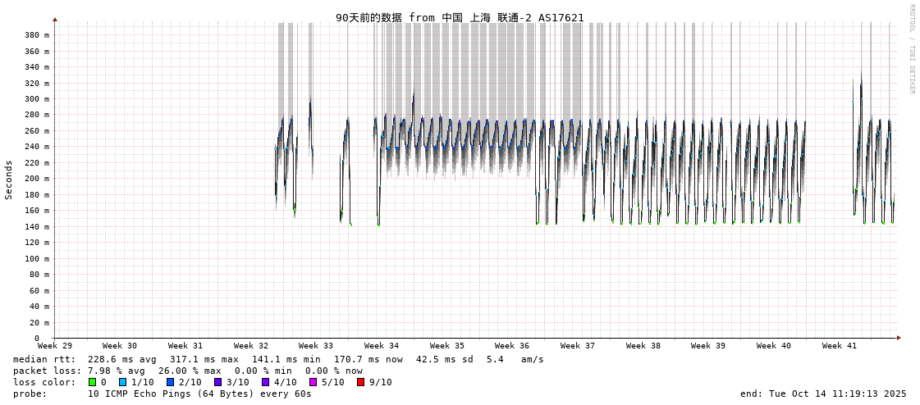
Task: Click the Week 41 axis label
Action: (839, 346)
